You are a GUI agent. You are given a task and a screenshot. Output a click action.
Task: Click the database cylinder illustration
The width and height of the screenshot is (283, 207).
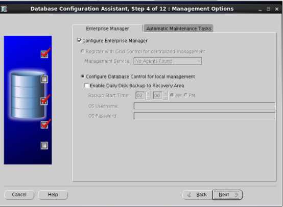click(x=28, y=95)
